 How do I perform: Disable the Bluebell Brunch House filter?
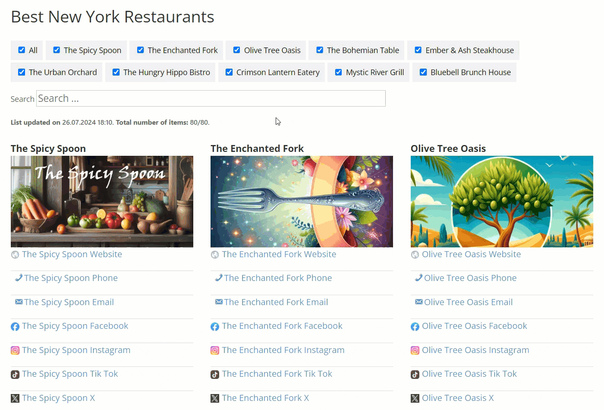point(423,72)
